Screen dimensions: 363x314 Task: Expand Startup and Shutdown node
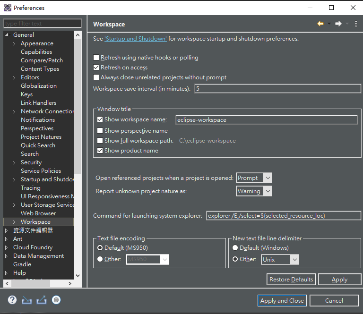click(x=14, y=179)
